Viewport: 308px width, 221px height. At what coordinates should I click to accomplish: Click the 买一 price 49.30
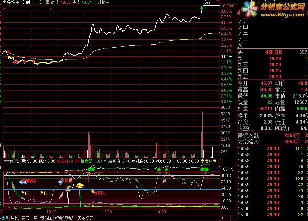coord(273,52)
